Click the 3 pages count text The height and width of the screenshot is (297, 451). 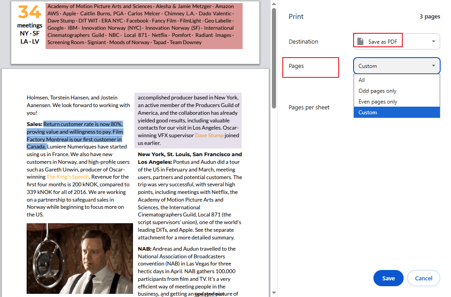coord(430,16)
